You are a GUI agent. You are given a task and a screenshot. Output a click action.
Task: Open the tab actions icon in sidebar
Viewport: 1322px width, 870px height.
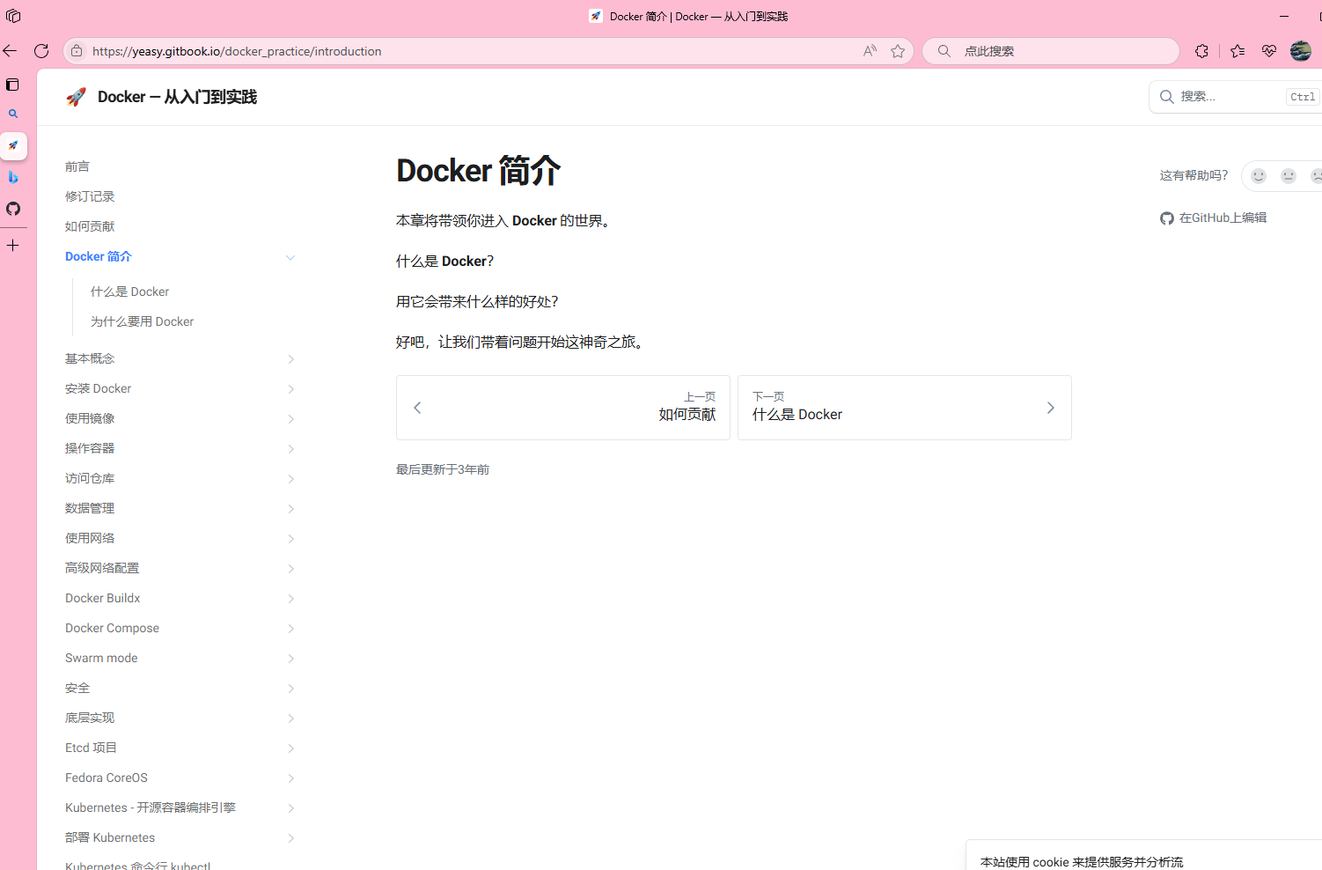coord(12,85)
